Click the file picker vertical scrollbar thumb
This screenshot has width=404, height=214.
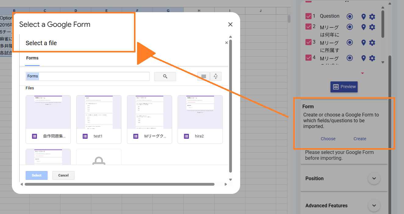[231, 106]
